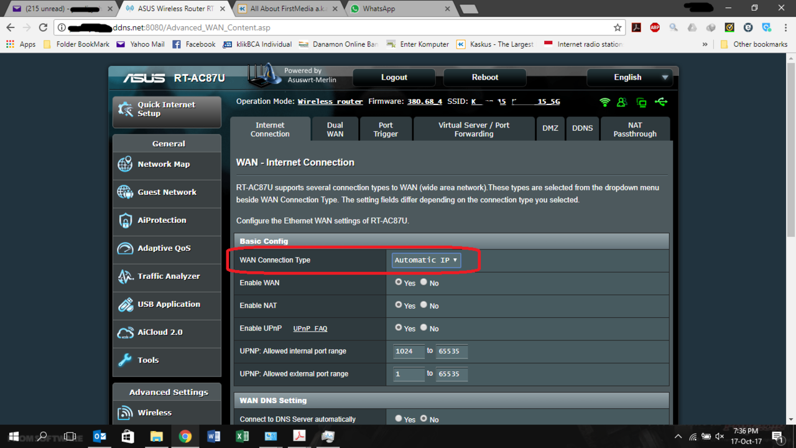This screenshot has height=448, width=796.
Task: Click the AiCloud 2.0 cloud icon
Action: click(x=125, y=332)
